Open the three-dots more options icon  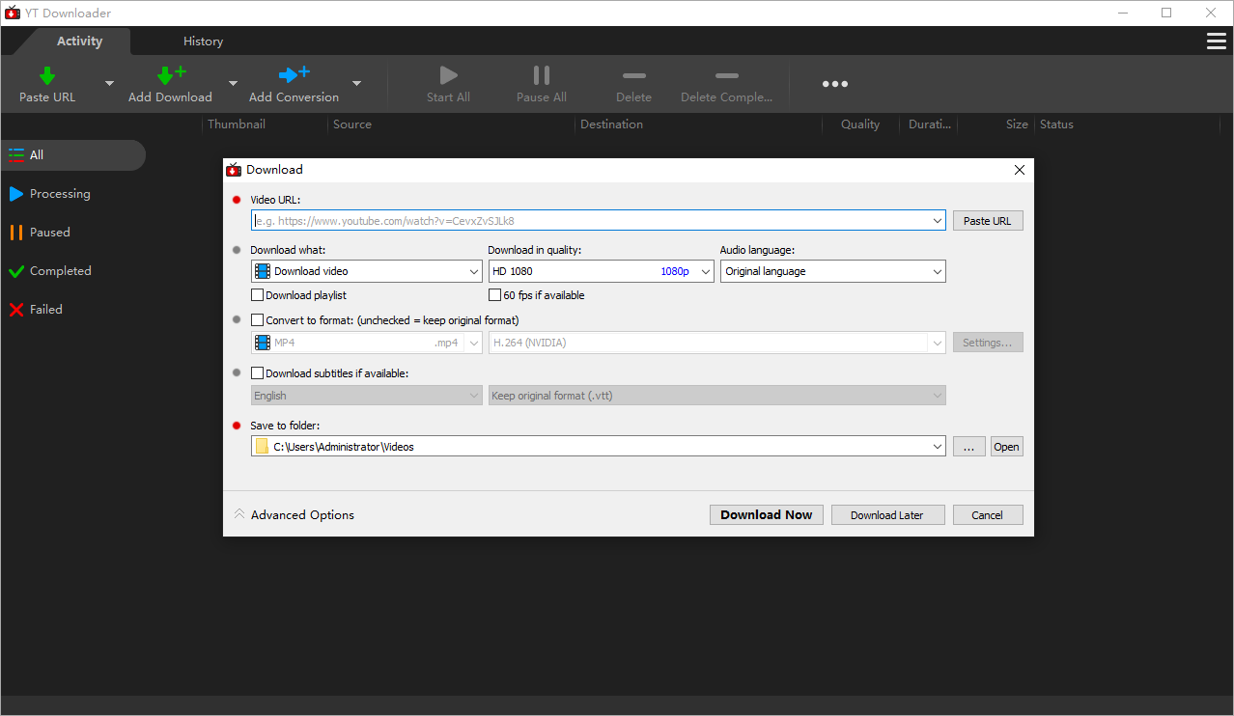[x=834, y=84]
